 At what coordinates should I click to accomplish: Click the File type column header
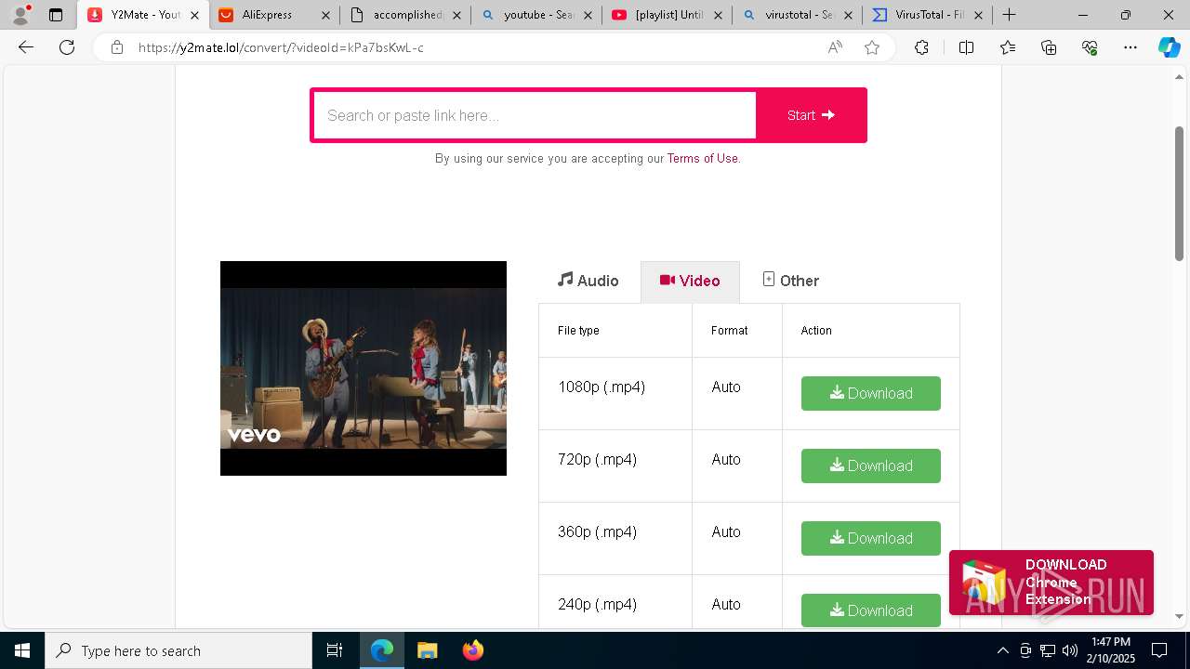578,330
